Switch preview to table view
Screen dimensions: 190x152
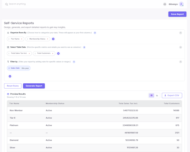click(151, 95)
